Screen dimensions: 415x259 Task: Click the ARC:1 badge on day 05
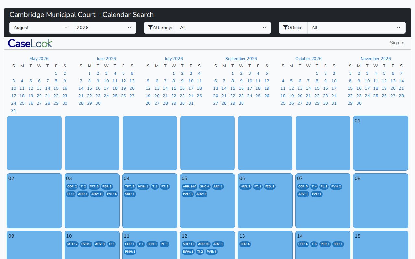[218, 186]
